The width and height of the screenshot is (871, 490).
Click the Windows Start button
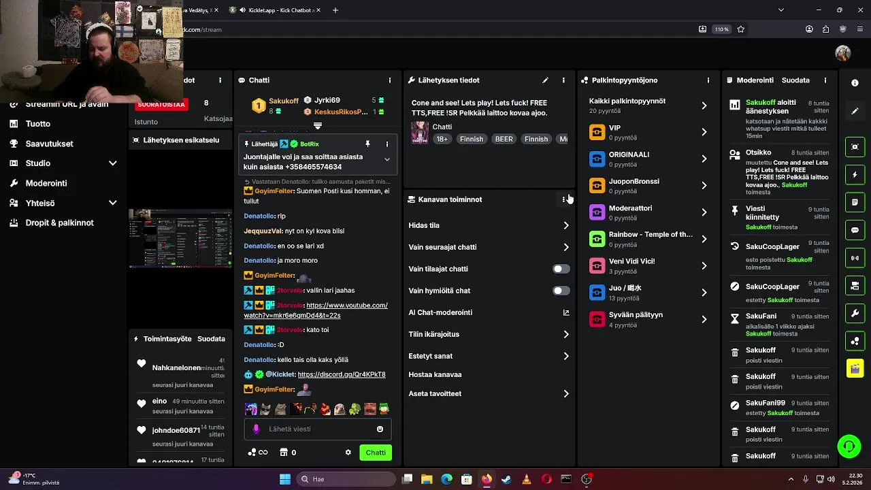[x=285, y=479]
